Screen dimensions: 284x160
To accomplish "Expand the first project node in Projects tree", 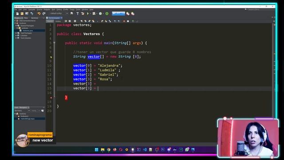I will pos(15,21).
